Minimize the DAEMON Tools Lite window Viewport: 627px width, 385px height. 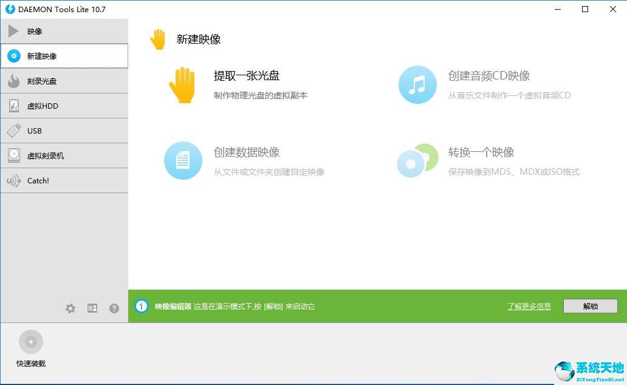pyautogui.click(x=558, y=9)
